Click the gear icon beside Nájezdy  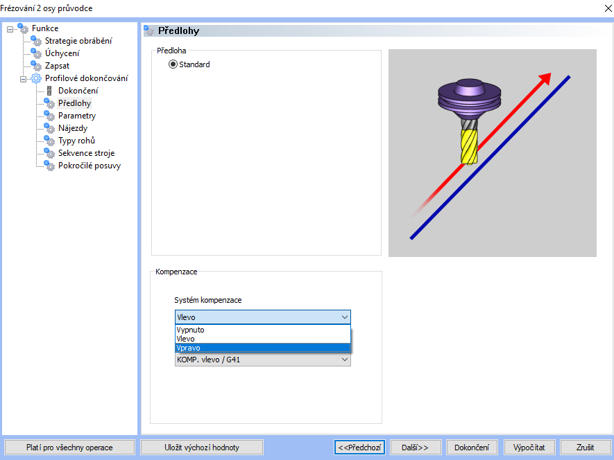click(x=49, y=128)
